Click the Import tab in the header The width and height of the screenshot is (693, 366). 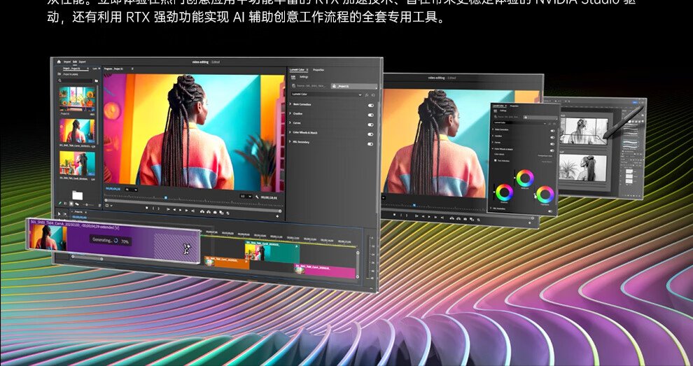67,62
